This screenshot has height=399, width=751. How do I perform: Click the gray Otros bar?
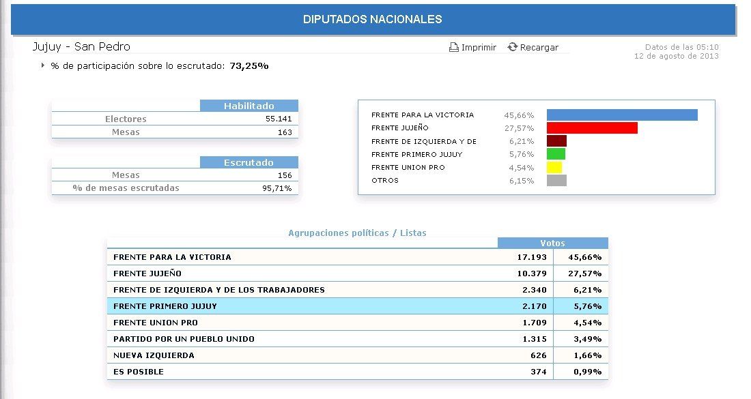[556, 181]
